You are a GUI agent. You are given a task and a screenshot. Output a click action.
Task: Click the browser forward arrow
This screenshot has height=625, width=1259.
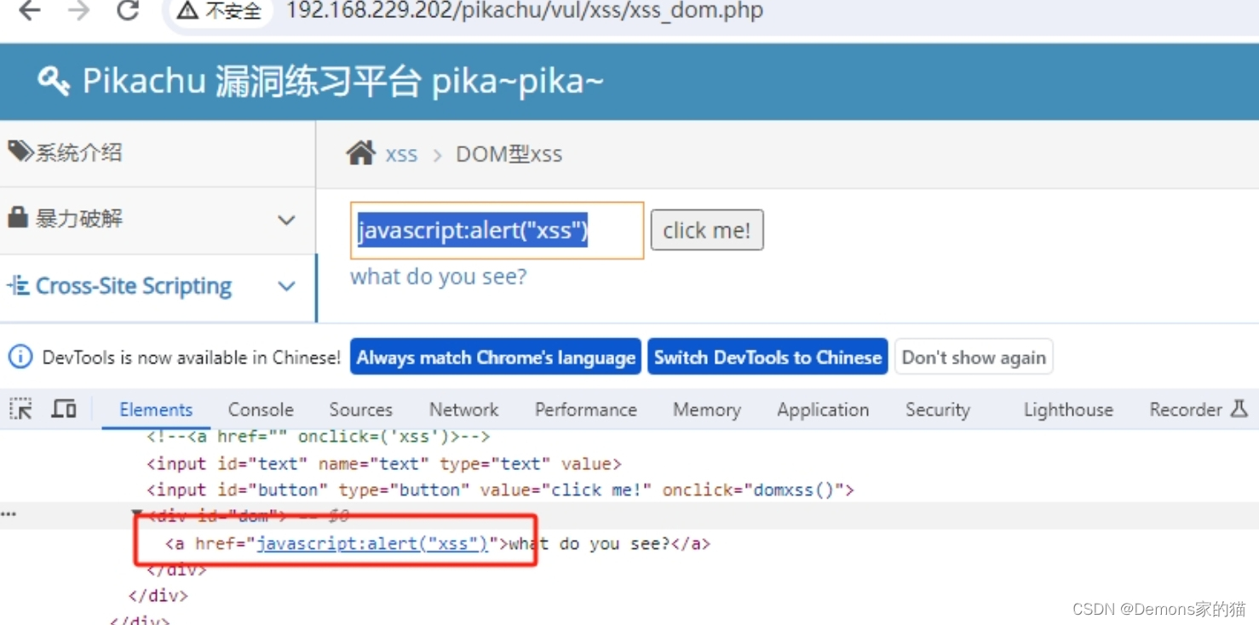click(79, 11)
